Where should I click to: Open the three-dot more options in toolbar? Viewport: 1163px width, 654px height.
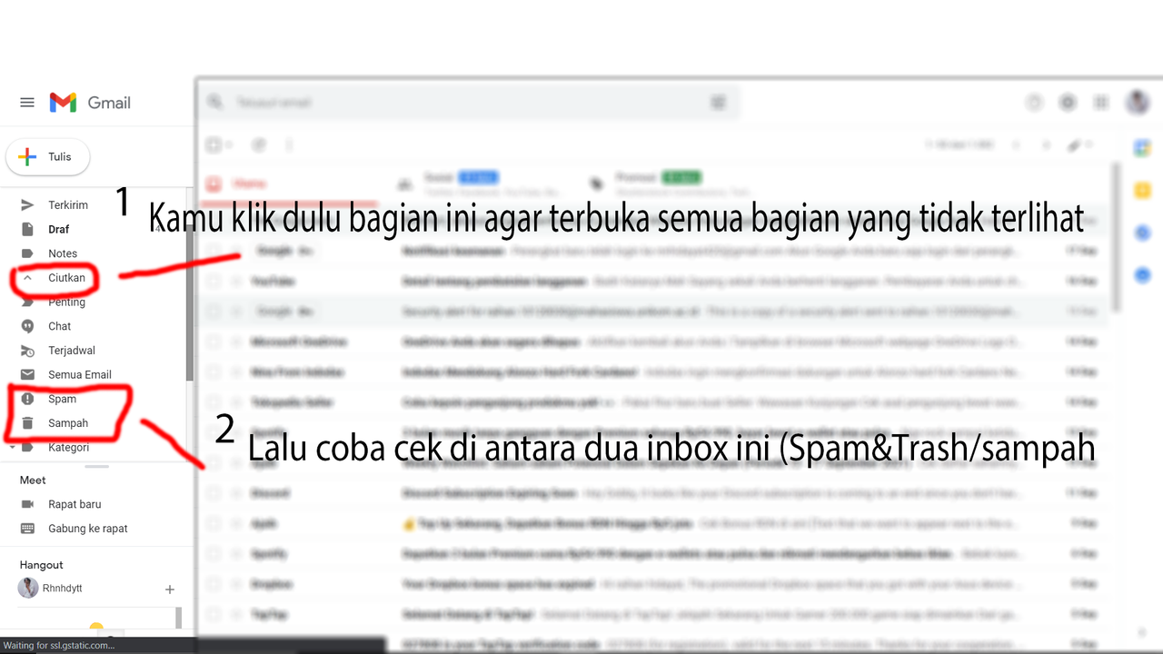(290, 144)
